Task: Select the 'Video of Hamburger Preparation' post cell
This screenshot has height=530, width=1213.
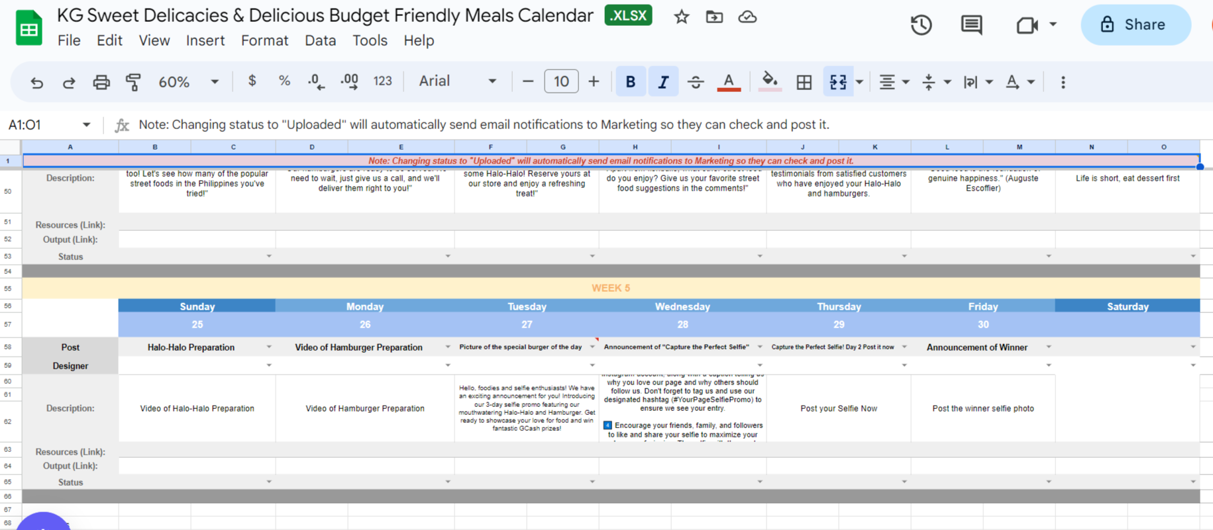Action: (365, 347)
